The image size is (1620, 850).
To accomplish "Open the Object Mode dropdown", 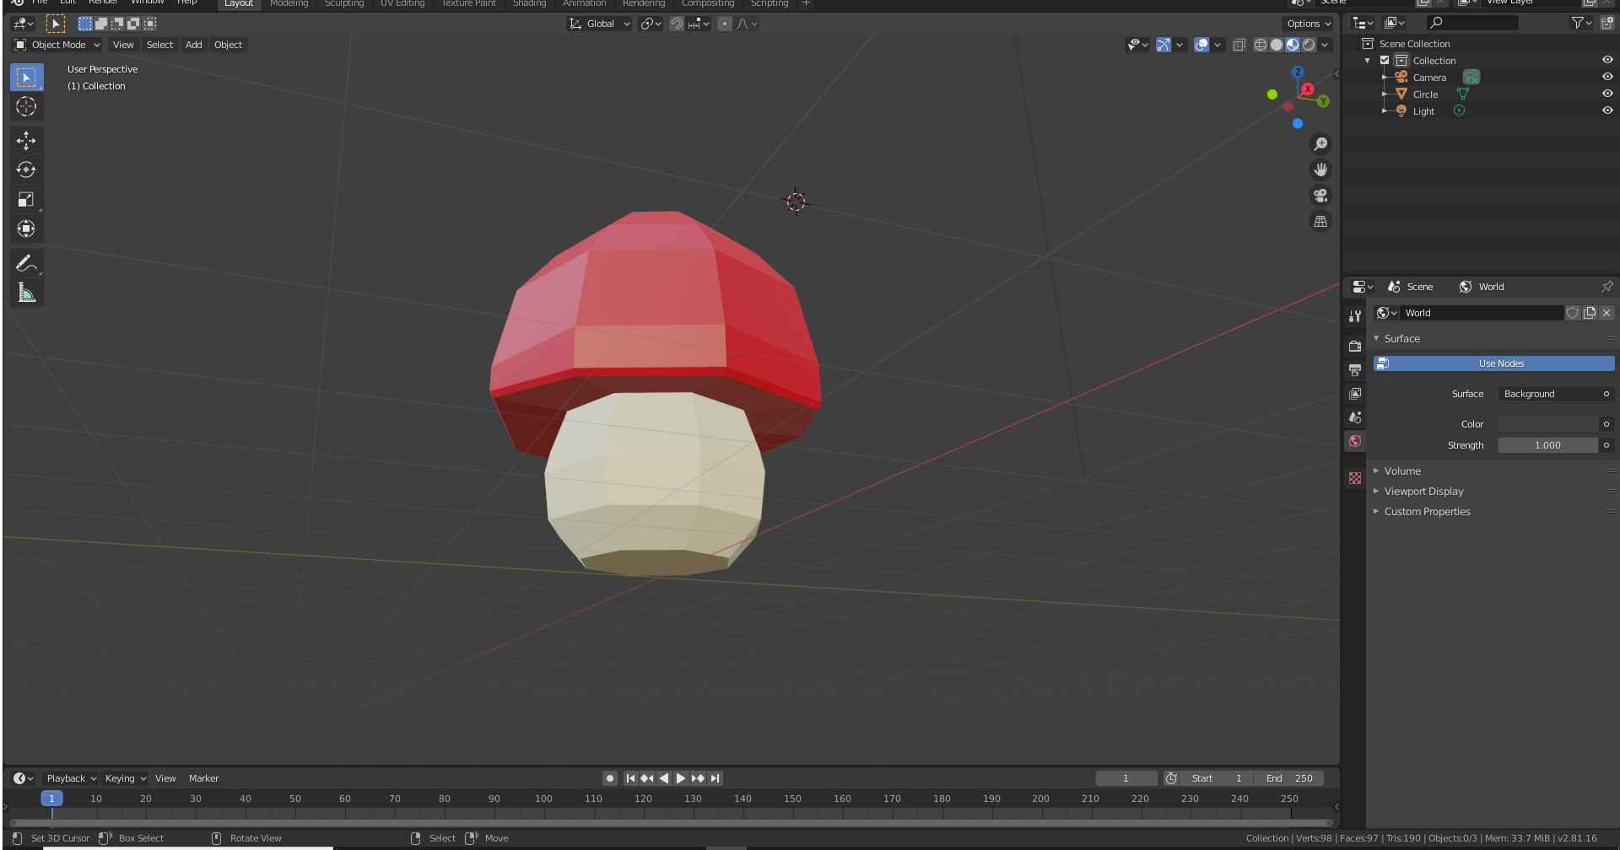I will [57, 45].
